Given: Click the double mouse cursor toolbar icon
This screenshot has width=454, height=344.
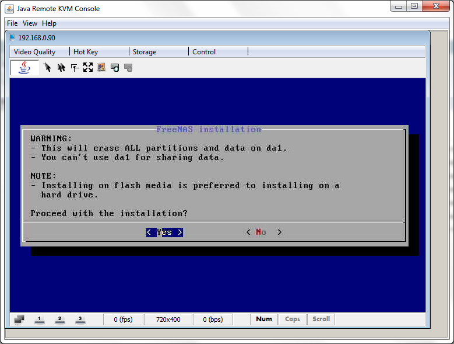Looking at the screenshot, I should [x=61, y=68].
